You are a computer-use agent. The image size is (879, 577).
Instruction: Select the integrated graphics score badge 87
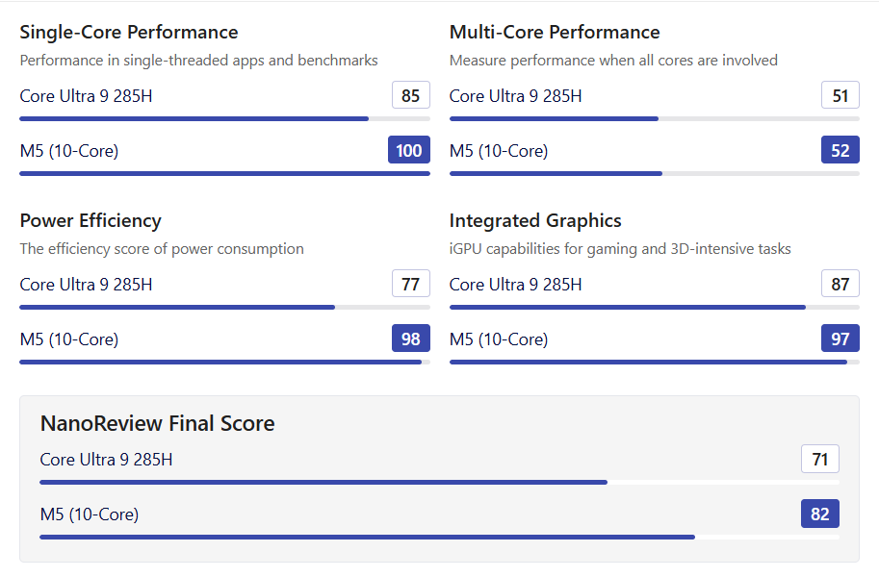click(840, 285)
